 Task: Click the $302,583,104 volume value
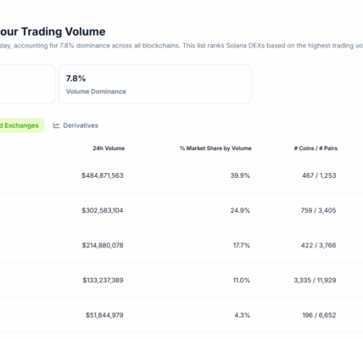click(103, 210)
